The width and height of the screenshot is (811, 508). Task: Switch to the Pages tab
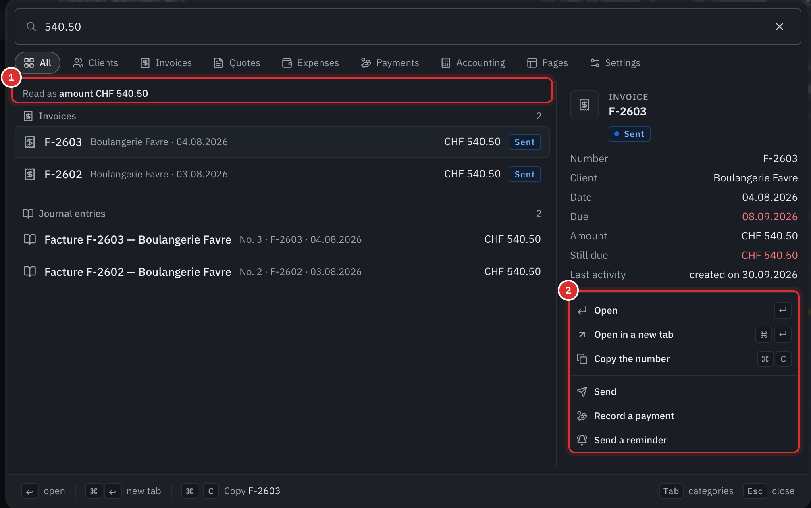(547, 63)
